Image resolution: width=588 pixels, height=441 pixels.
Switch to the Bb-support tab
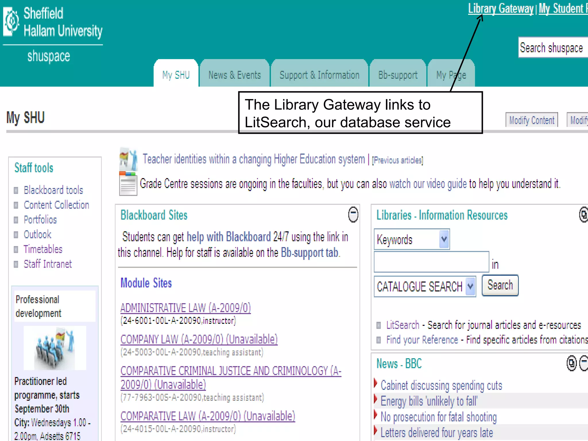click(398, 75)
